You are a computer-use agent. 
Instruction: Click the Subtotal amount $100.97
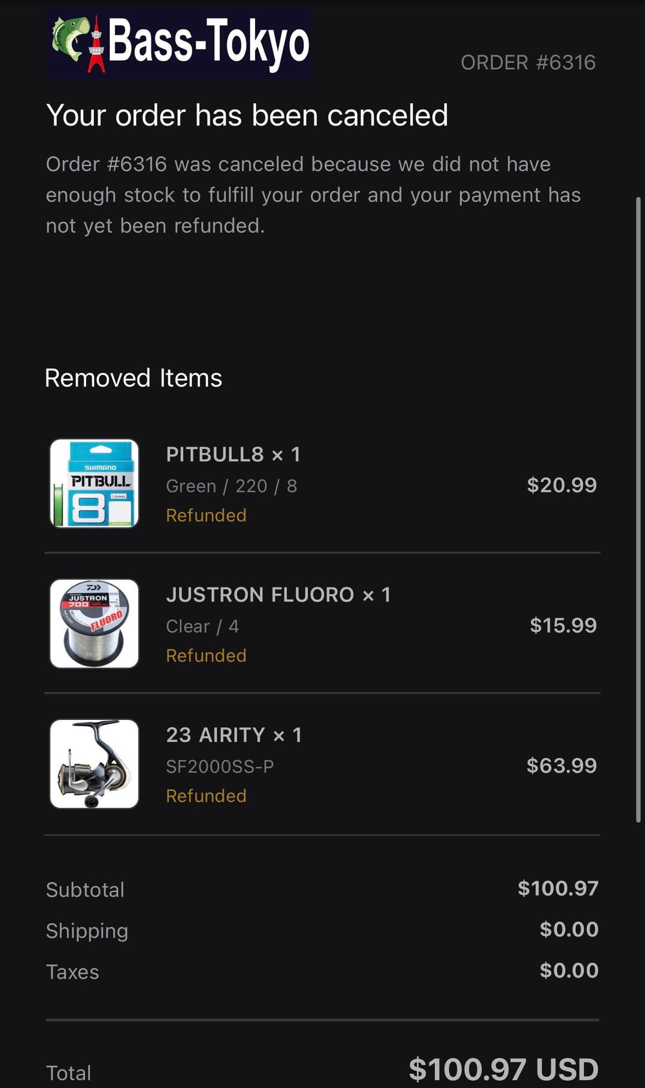pyautogui.click(x=558, y=888)
